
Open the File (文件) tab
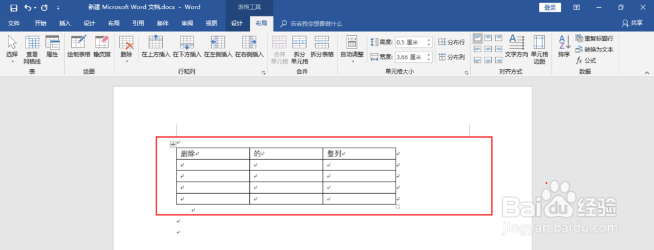14,23
